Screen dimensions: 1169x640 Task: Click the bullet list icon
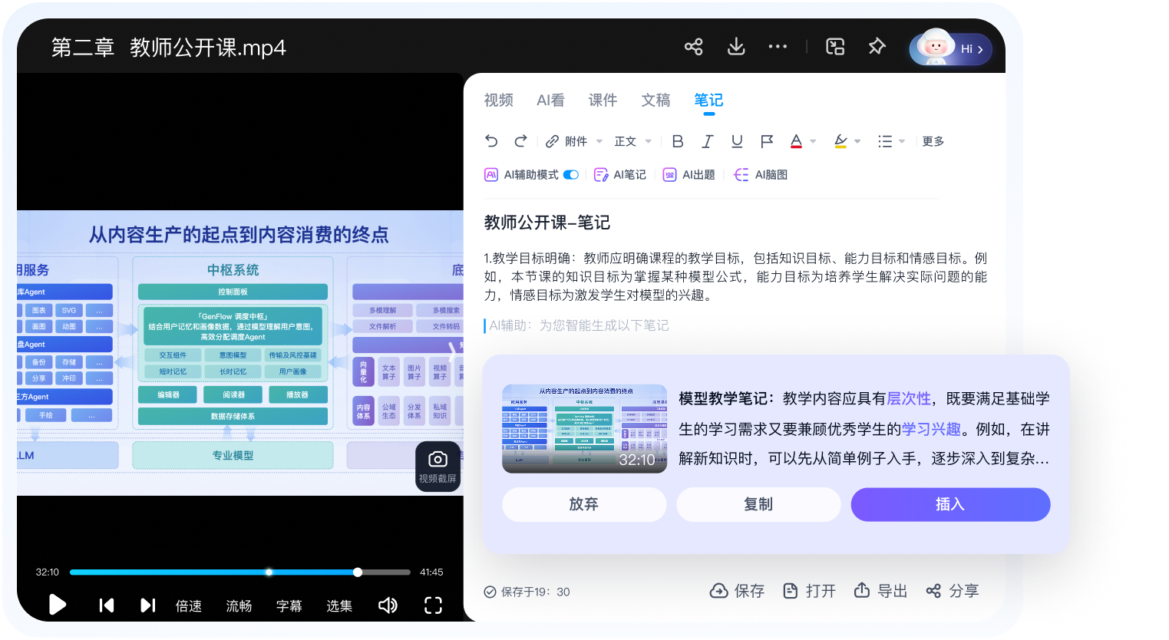pos(885,141)
